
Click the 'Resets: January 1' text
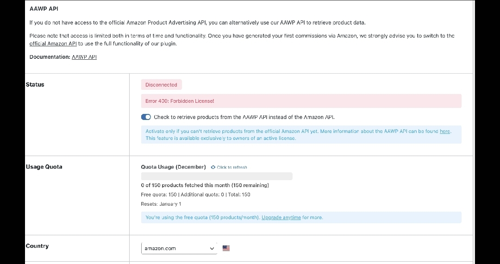pos(161,204)
